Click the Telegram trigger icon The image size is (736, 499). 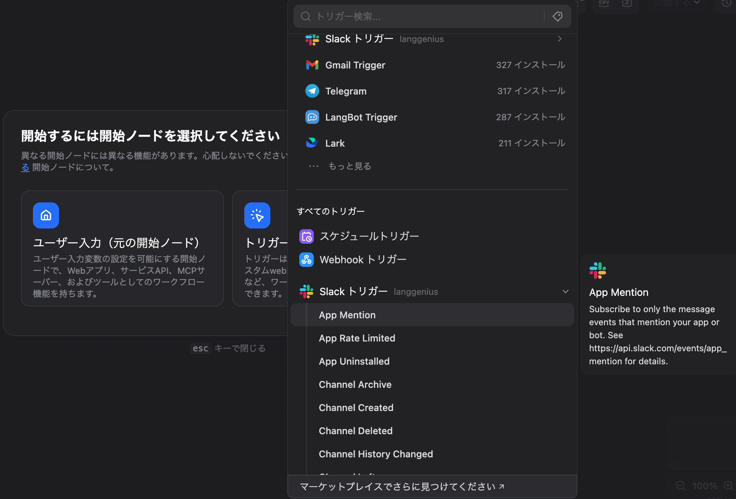312,91
